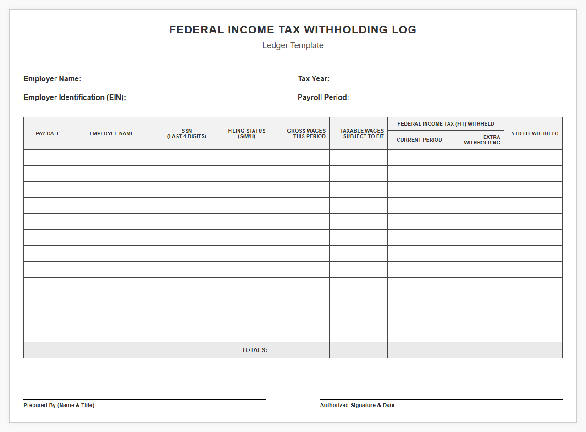Click the 'FILING STATUS (S/M/H)' column header
This screenshot has height=432, width=586.
(x=247, y=133)
